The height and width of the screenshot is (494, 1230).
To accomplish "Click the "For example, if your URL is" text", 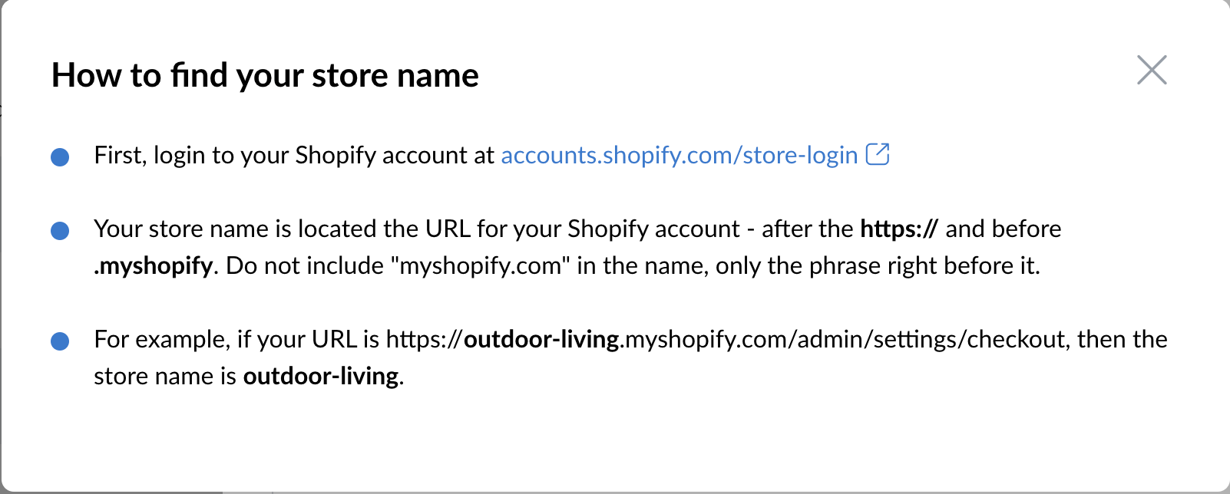I will tap(236, 340).
